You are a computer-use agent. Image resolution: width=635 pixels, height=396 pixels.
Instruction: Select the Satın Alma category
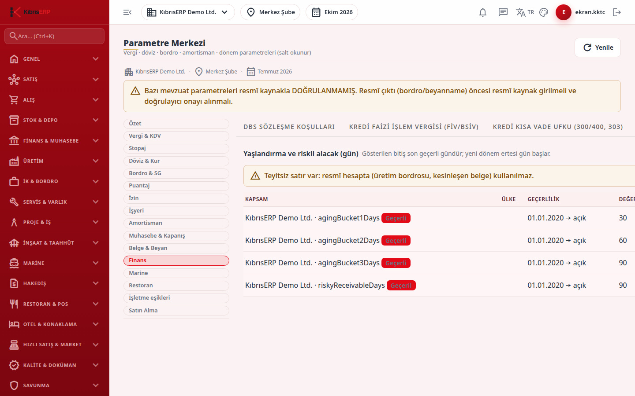click(x=176, y=311)
